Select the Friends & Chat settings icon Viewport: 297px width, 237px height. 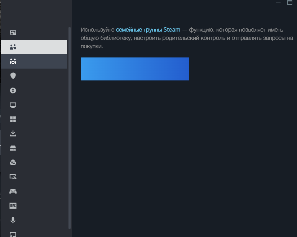tap(13, 47)
